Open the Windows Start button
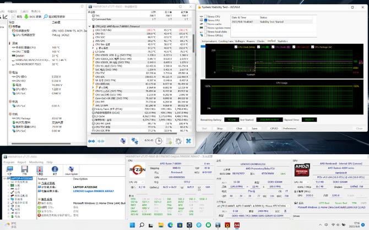 [131, 225]
